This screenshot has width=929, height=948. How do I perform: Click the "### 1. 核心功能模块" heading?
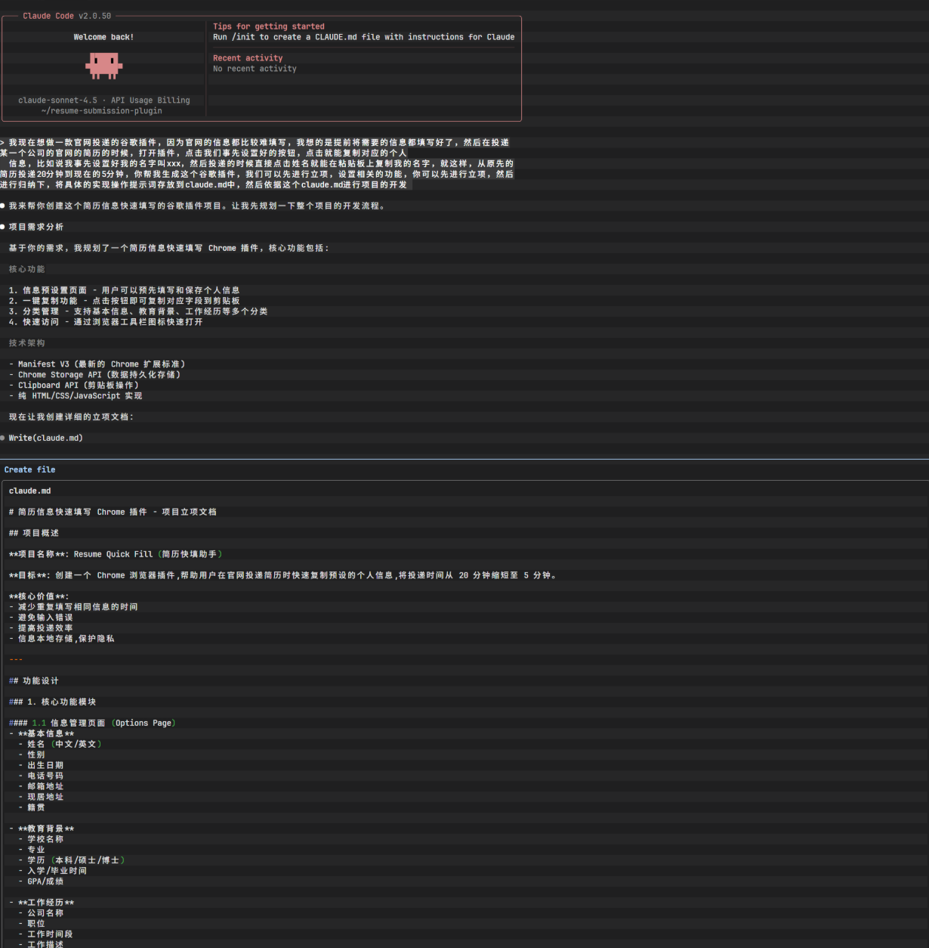coord(52,703)
